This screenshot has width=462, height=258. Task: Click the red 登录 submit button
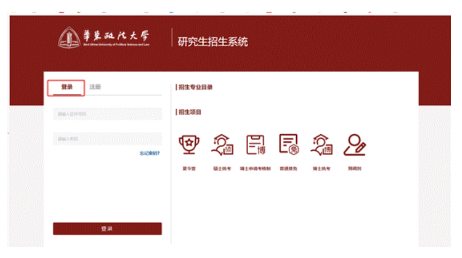(107, 229)
